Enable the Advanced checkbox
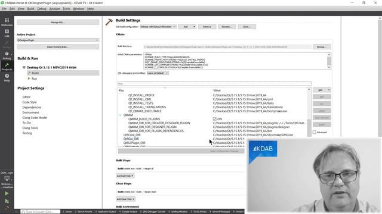Image resolution: width=382 pixels, height=214 pixels. [x=315, y=132]
